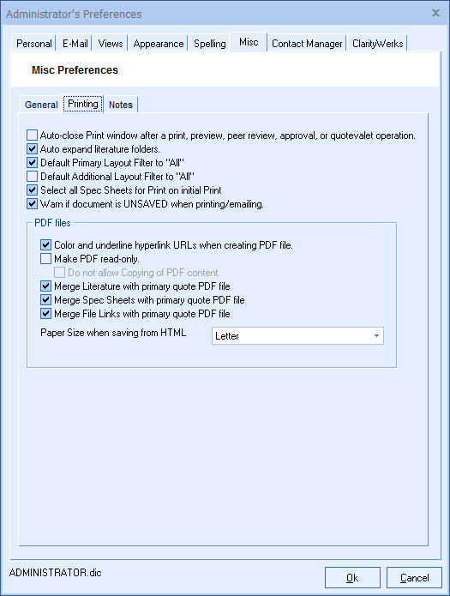Toggle Merge File Links with primary PDF

(45, 314)
